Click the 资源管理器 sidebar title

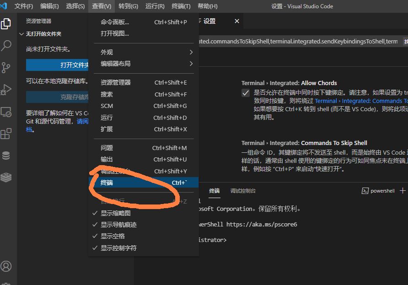(38, 21)
